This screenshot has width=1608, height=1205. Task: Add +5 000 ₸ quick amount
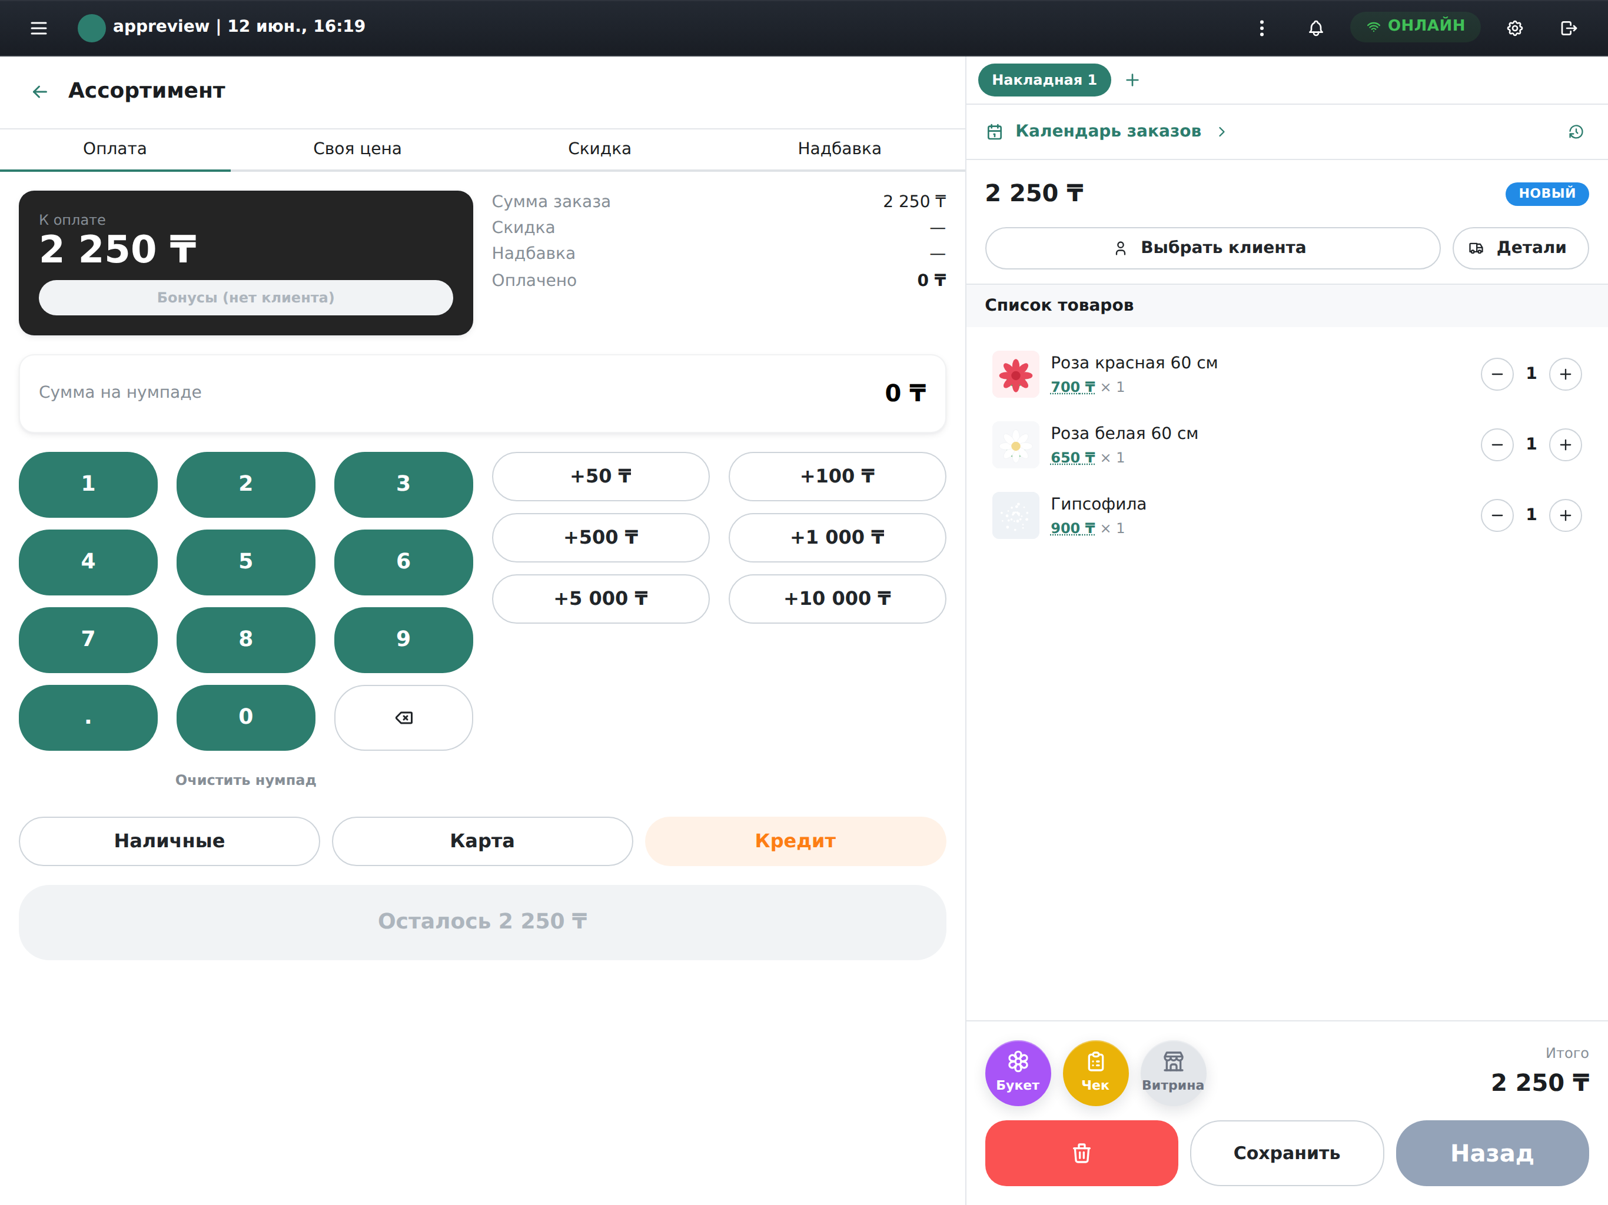600,599
